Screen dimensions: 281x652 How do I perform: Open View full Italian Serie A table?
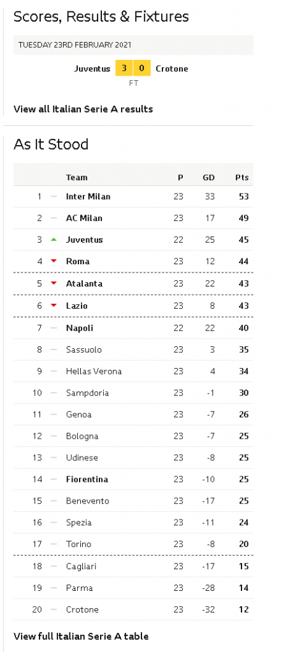81,636
